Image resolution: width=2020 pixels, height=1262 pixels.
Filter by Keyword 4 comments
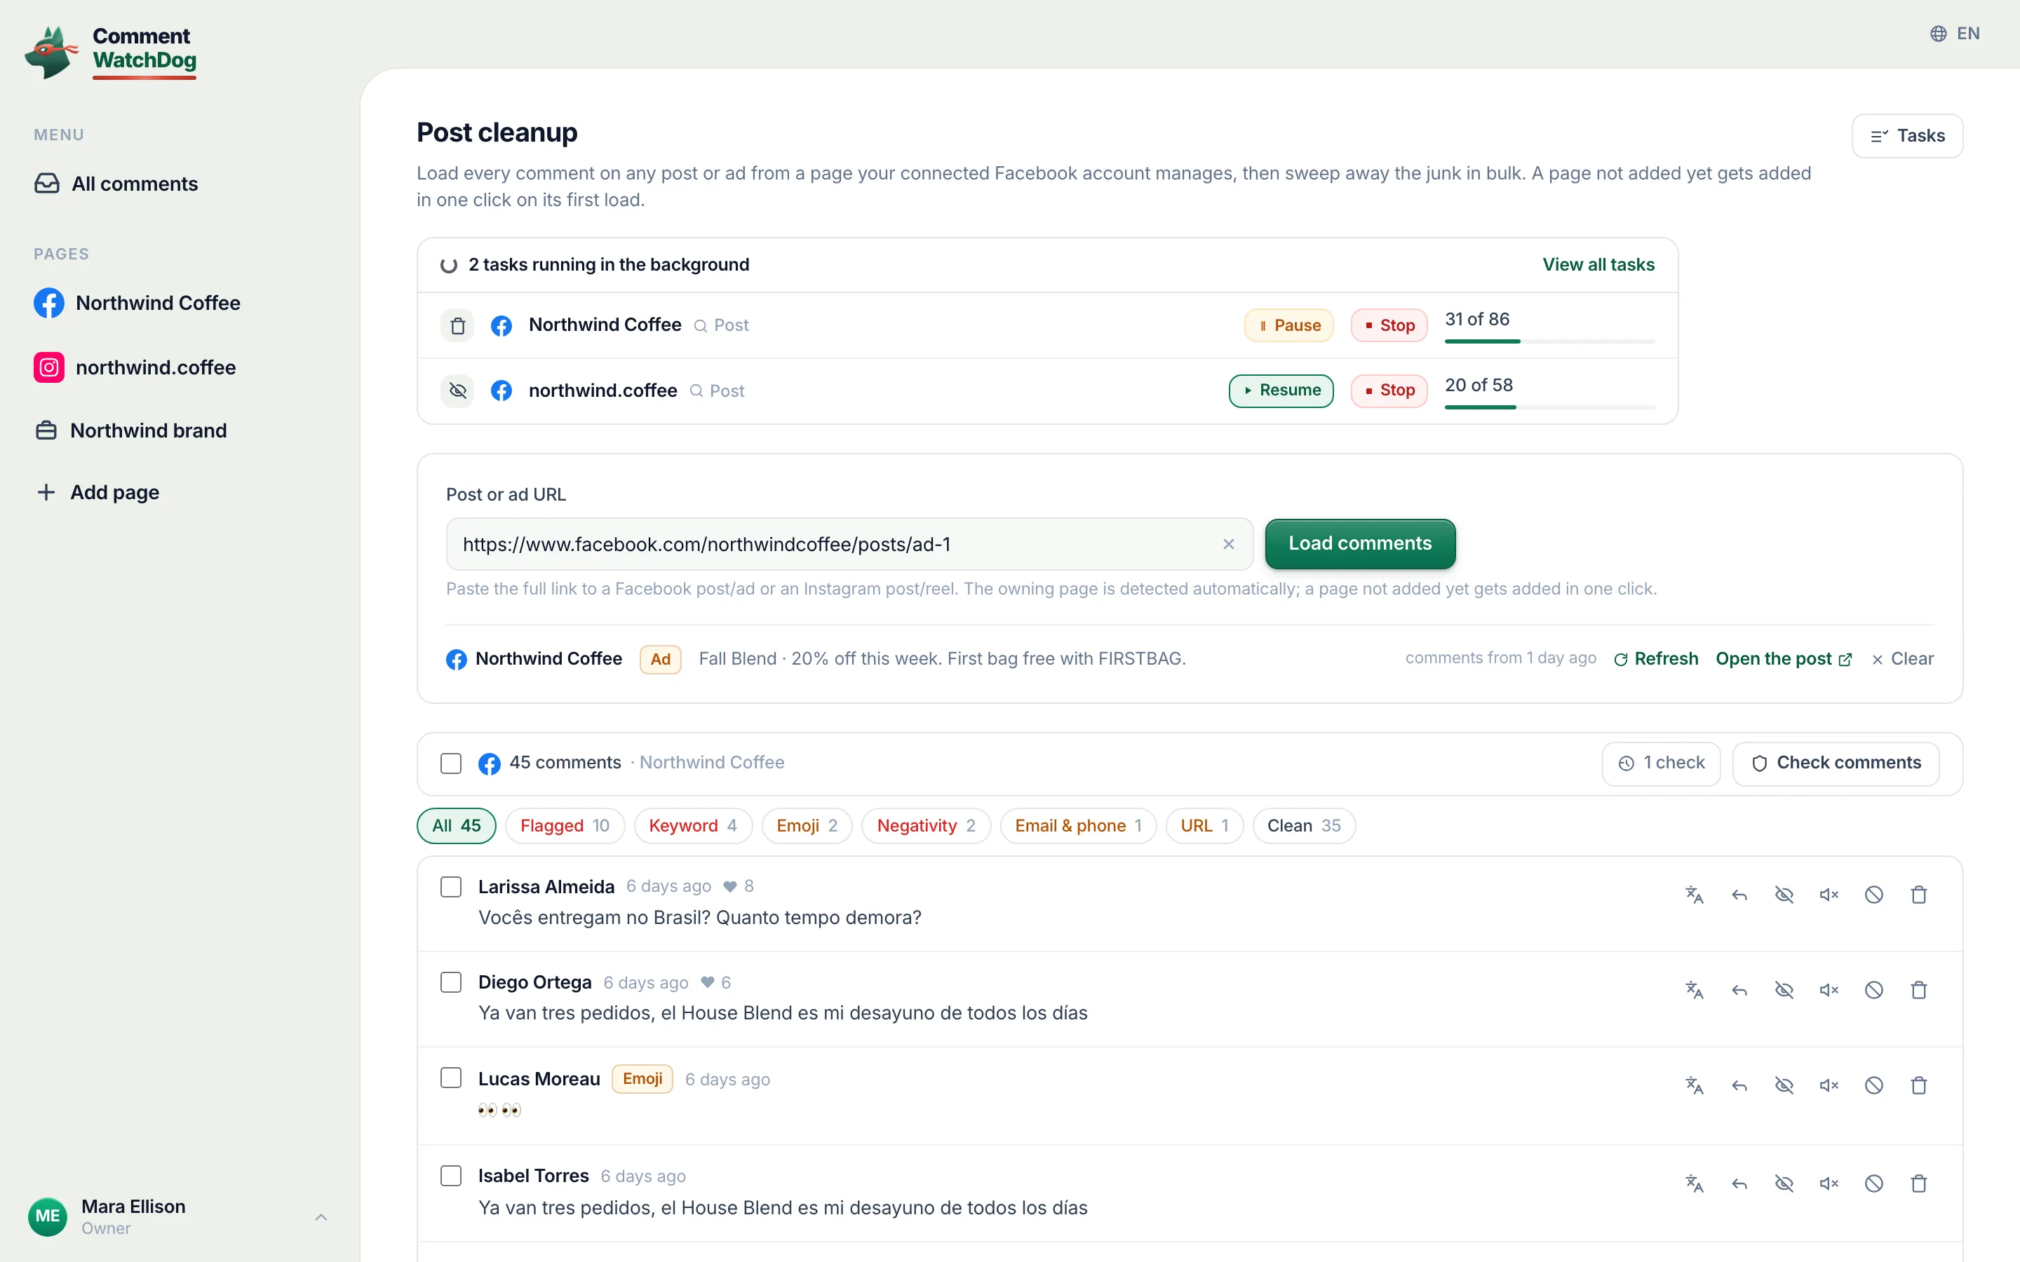(693, 827)
